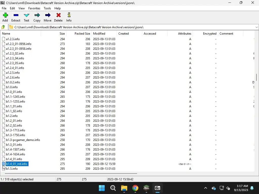Click the Copy toolbar icon
This screenshot has height=194, width=259.
click(37, 15)
